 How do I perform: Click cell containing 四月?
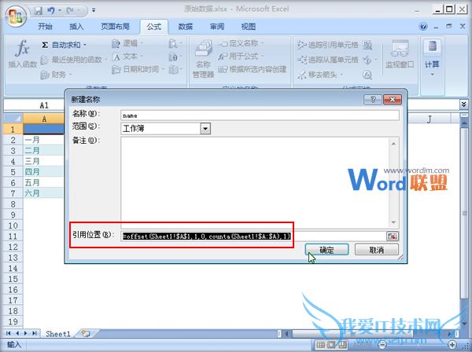point(43,172)
